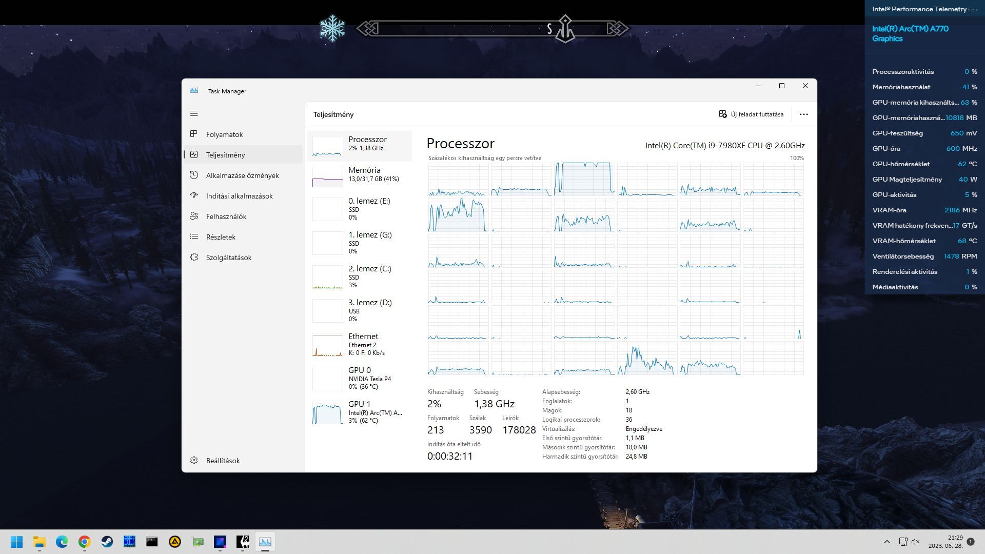Select 0. lemez (E:) item
The image size is (985, 554).
pos(359,209)
